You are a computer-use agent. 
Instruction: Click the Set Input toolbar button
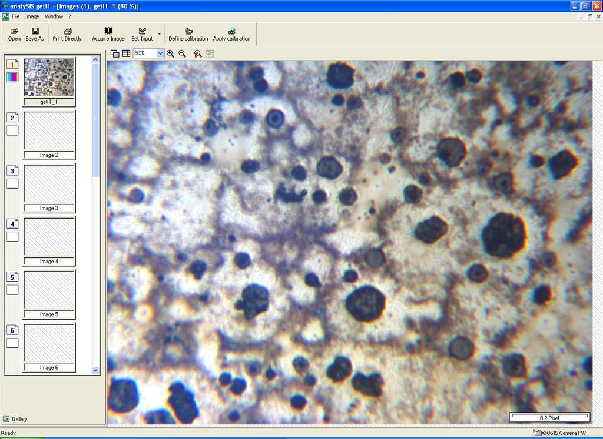click(142, 34)
